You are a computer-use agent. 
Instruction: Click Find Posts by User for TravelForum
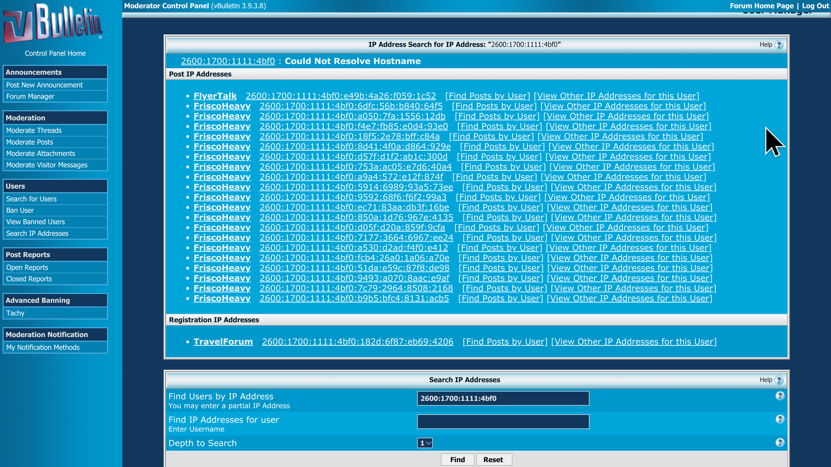tap(505, 342)
